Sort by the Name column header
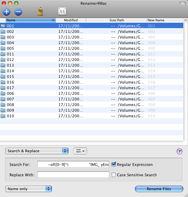Screen dimensions: 188x197 pos(30,20)
